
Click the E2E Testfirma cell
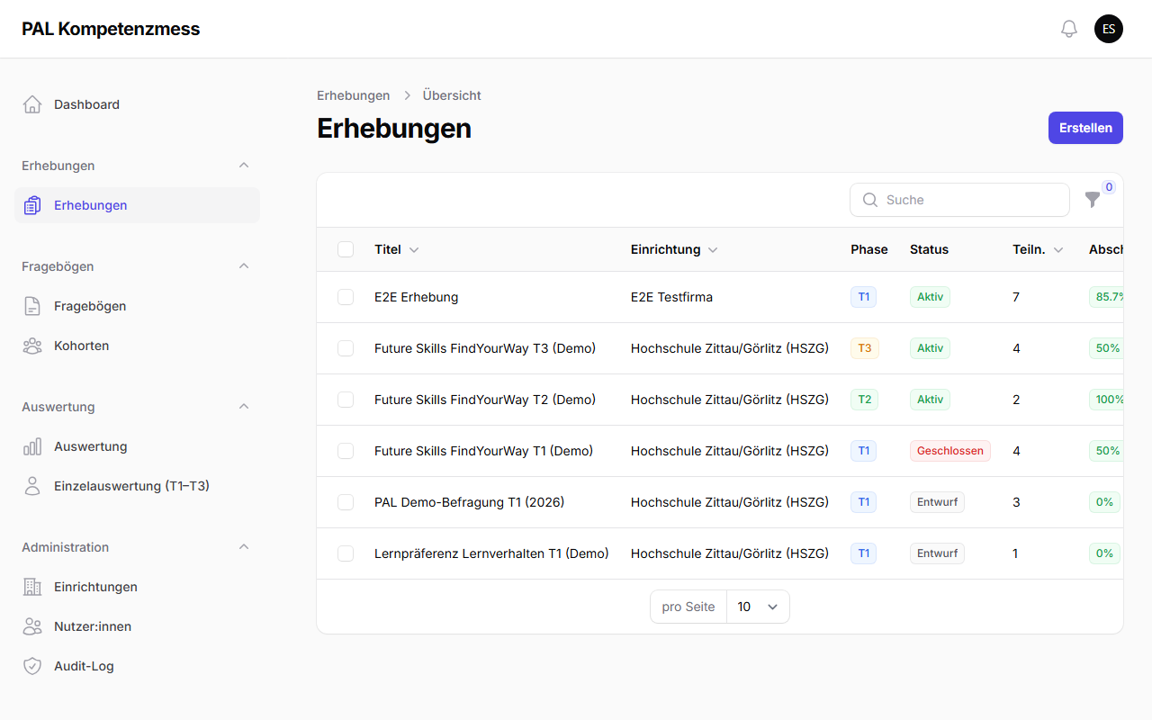(671, 297)
